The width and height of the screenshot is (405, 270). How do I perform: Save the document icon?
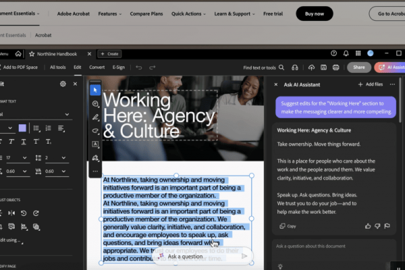pyautogui.click(x=323, y=67)
